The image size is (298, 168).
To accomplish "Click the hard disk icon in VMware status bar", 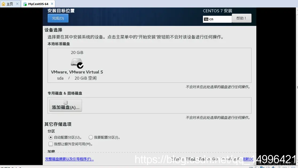I will coord(250,167).
